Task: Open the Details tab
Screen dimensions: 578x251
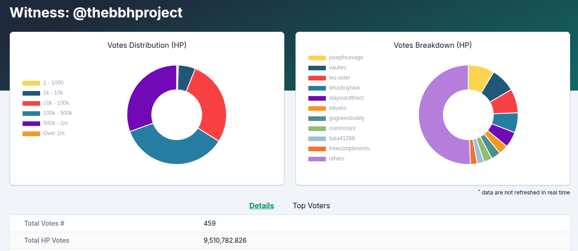Action: pos(261,205)
